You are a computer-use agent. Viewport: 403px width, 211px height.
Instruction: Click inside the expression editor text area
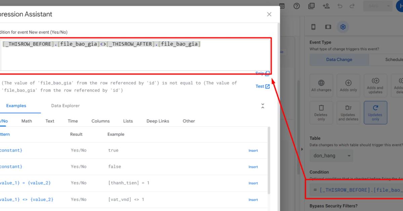coord(135,55)
